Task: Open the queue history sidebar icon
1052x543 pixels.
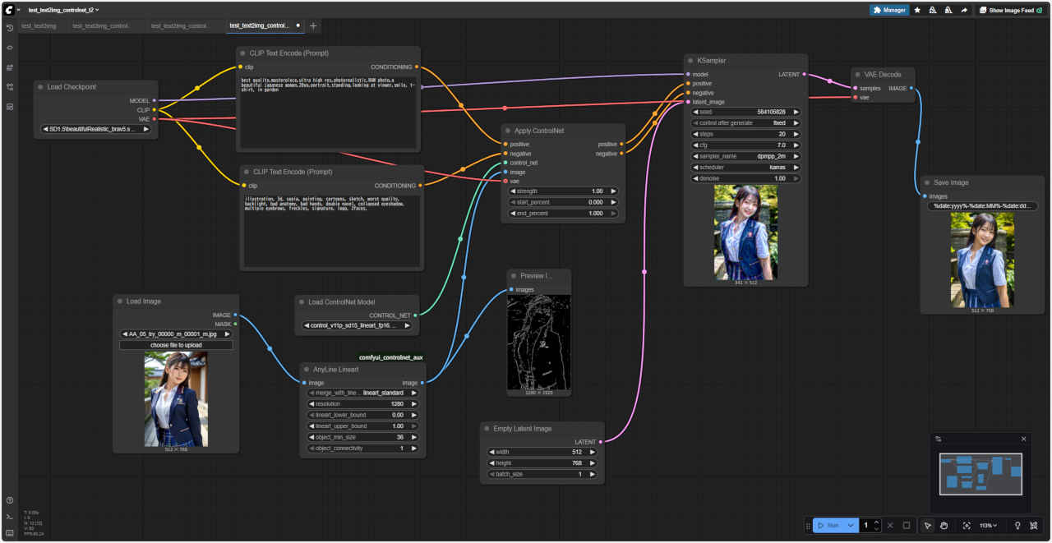Action: (x=9, y=28)
